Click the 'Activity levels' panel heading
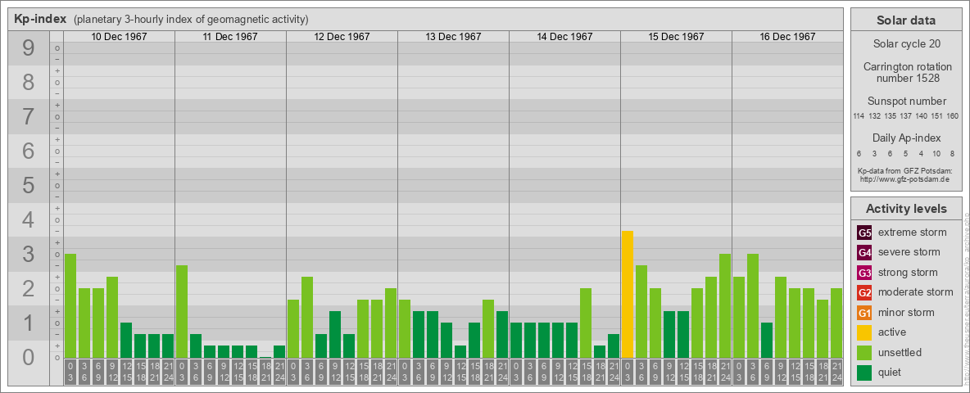Screen dimensions: 970x393 [906, 209]
